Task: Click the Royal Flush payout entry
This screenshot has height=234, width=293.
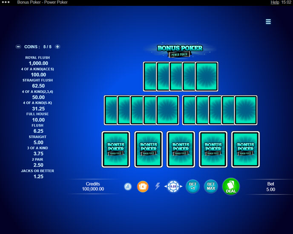Action: coord(38,60)
